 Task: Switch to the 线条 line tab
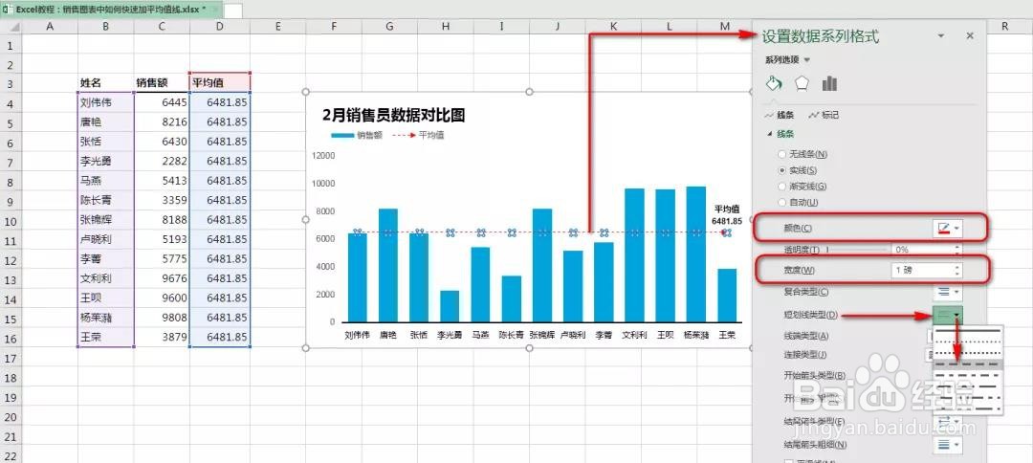coord(779,115)
